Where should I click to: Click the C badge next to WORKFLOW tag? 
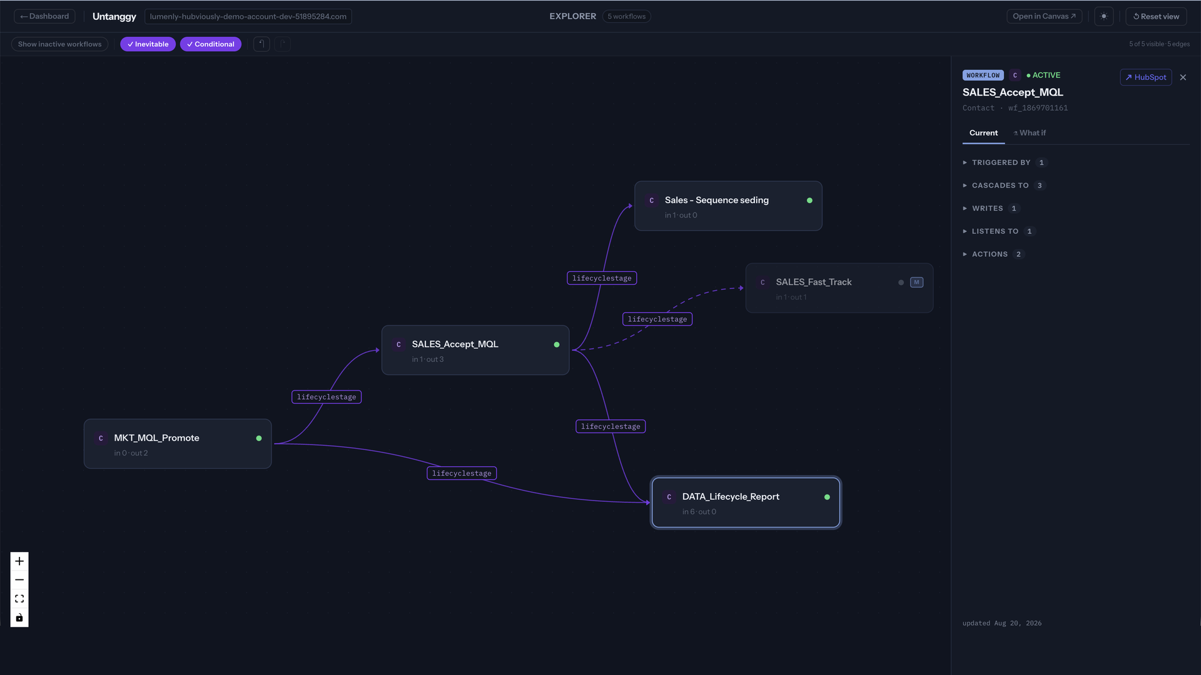click(x=1015, y=75)
